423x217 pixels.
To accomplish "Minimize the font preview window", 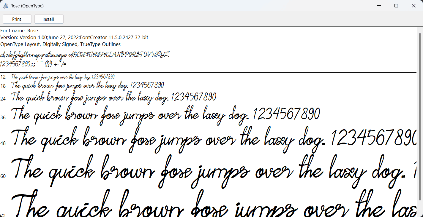I will 379,6.
